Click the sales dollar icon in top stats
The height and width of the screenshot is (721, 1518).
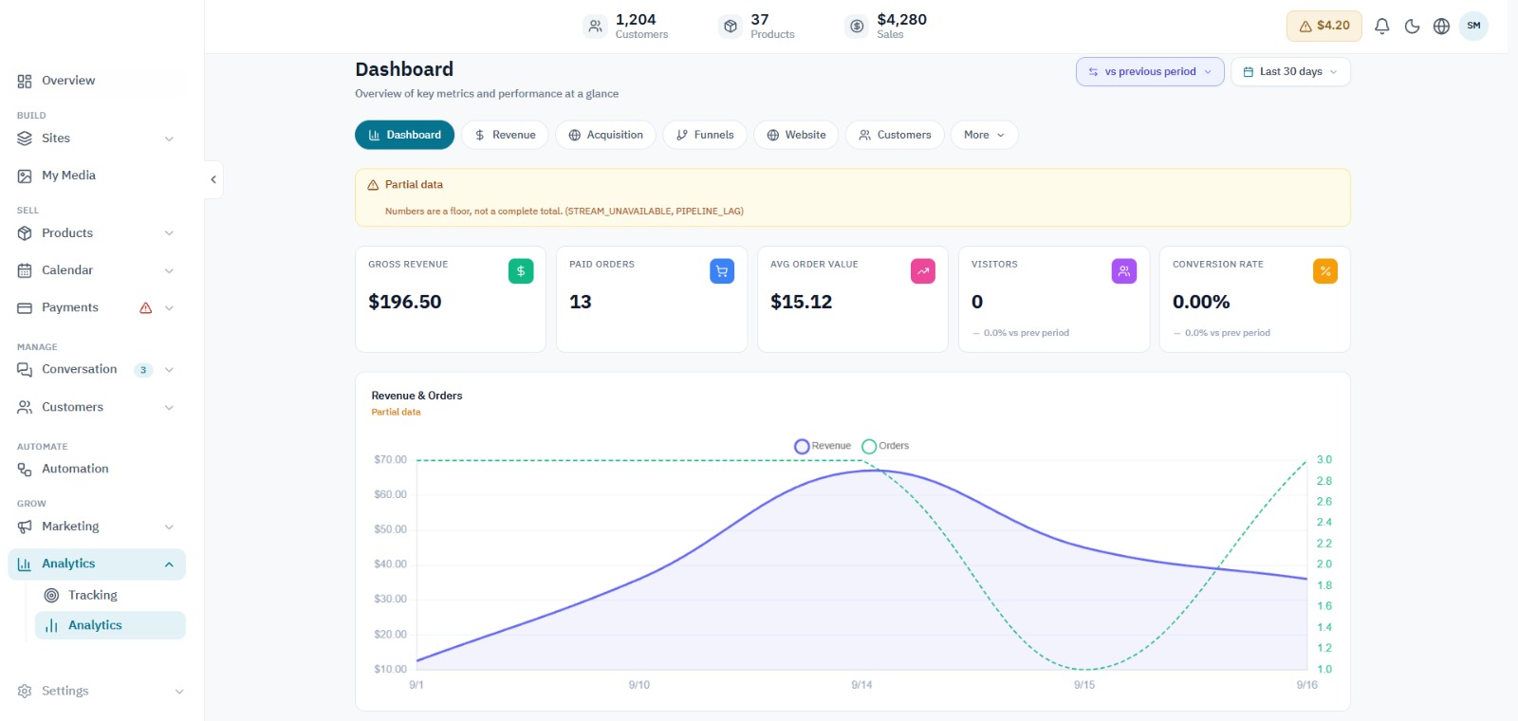[x=857, y=27]
